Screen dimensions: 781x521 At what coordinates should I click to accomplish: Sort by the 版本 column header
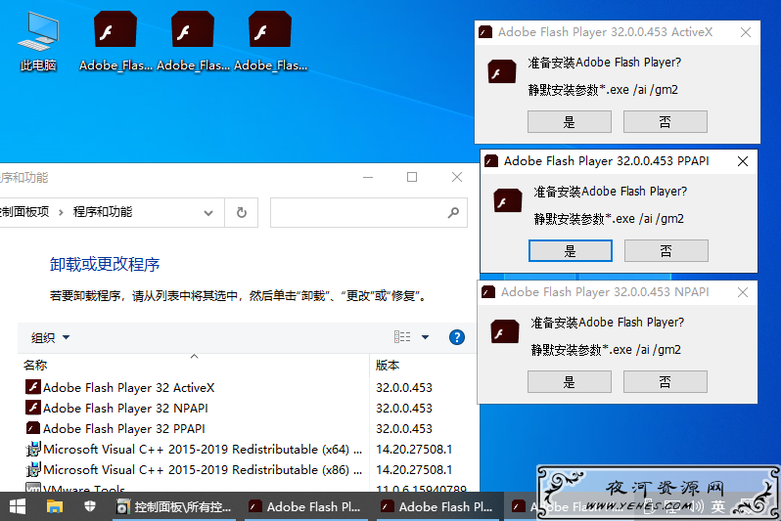coord(388,366)
